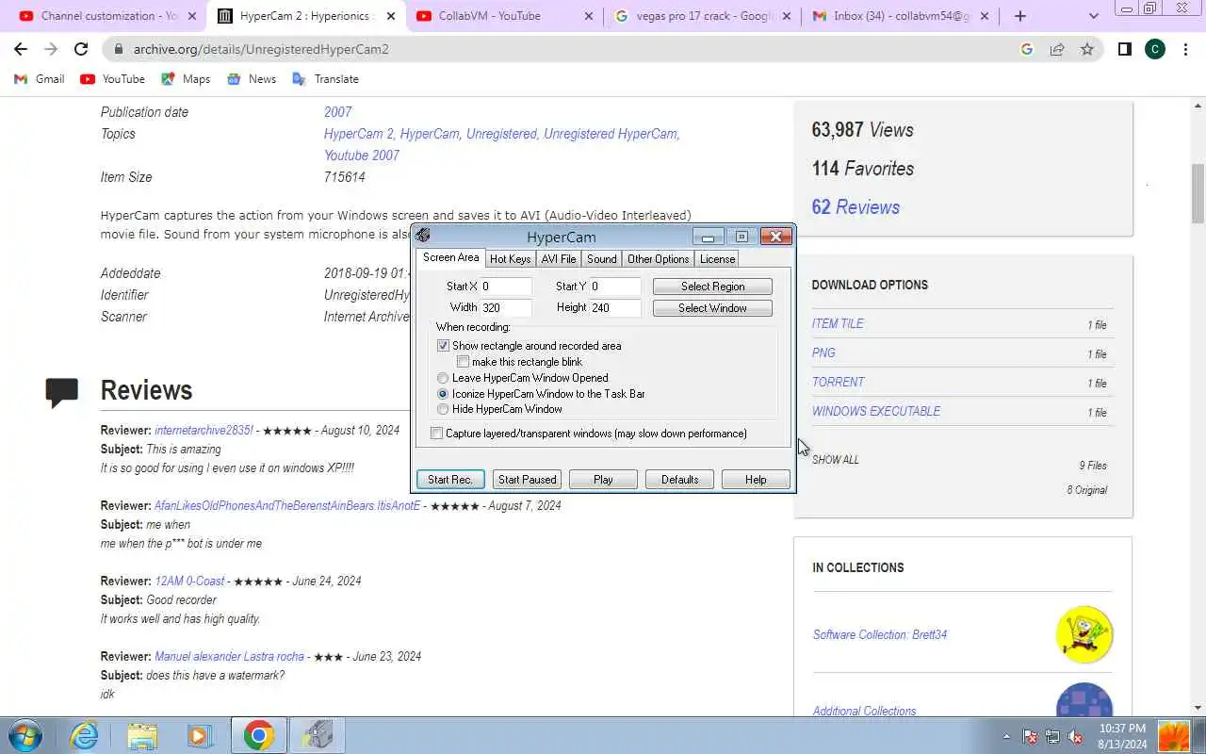This screenshot has height=754, width=1206.
Task: Click the Width field showing 320
Action: point(506,308)
